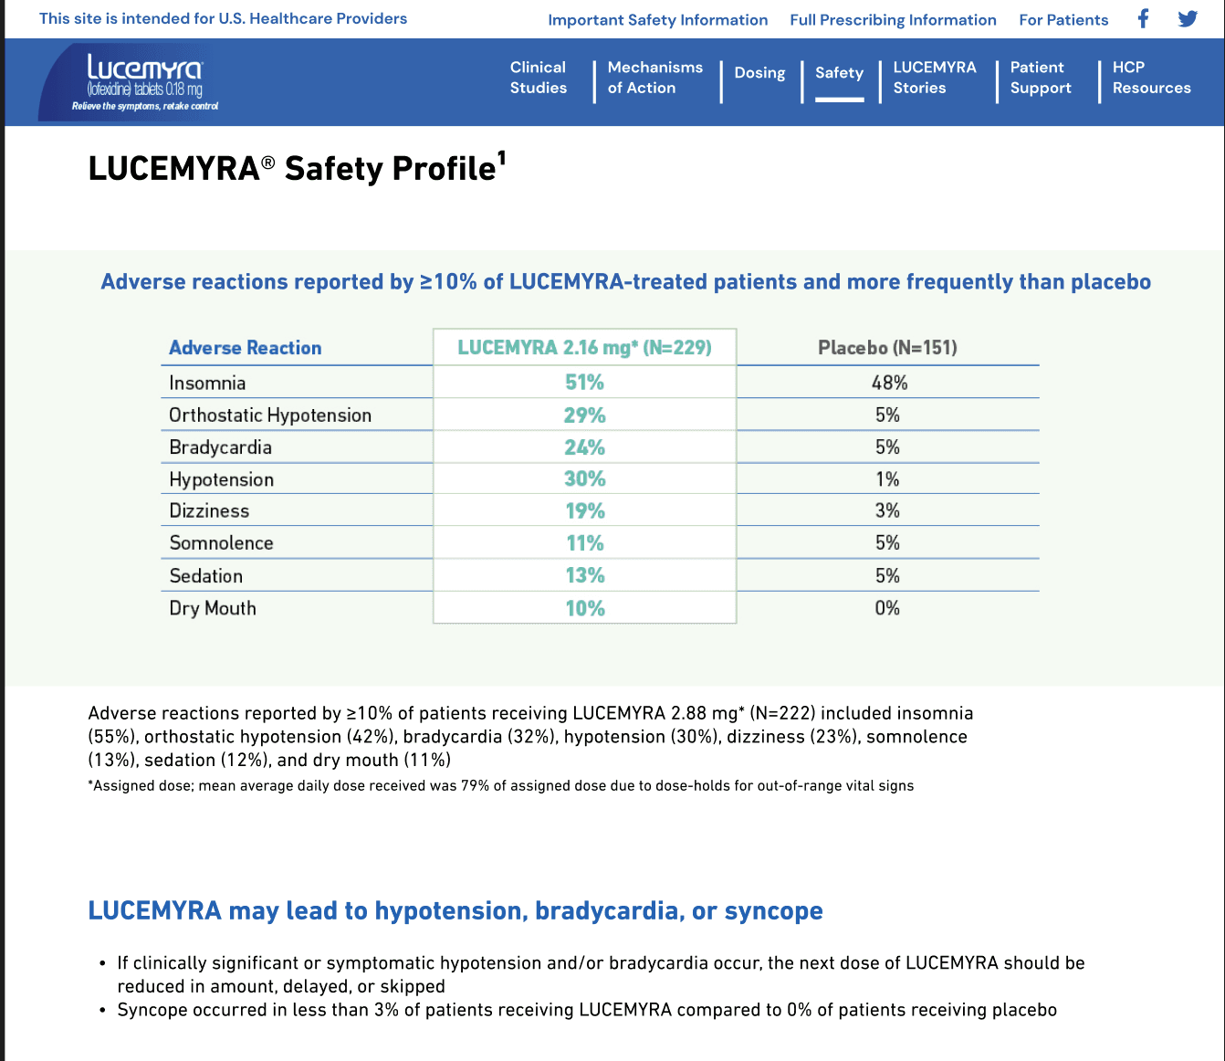Viewport: 1225px width, 1061px height.
Task: Click the 19% Dizziness value
Action: pos(585,511)
